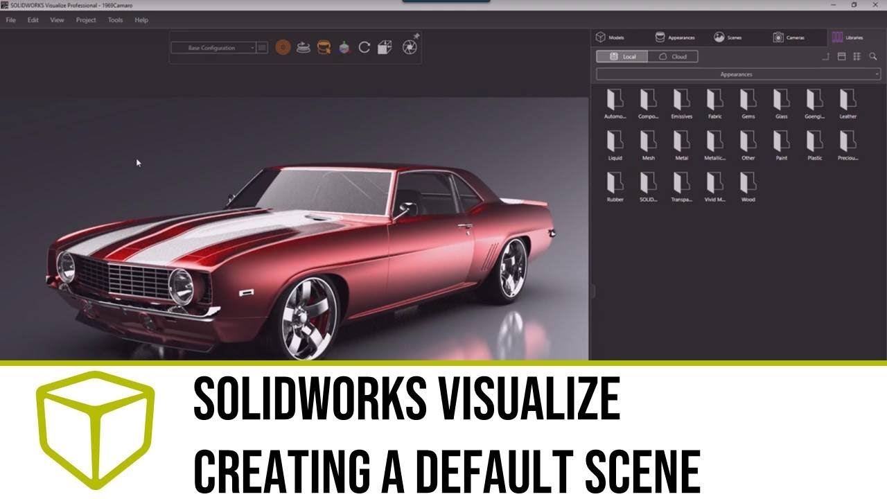The width and height of the screenshot is (887, 499).
Task: Open the Edit menu
Action: click(x=33, y=20)
